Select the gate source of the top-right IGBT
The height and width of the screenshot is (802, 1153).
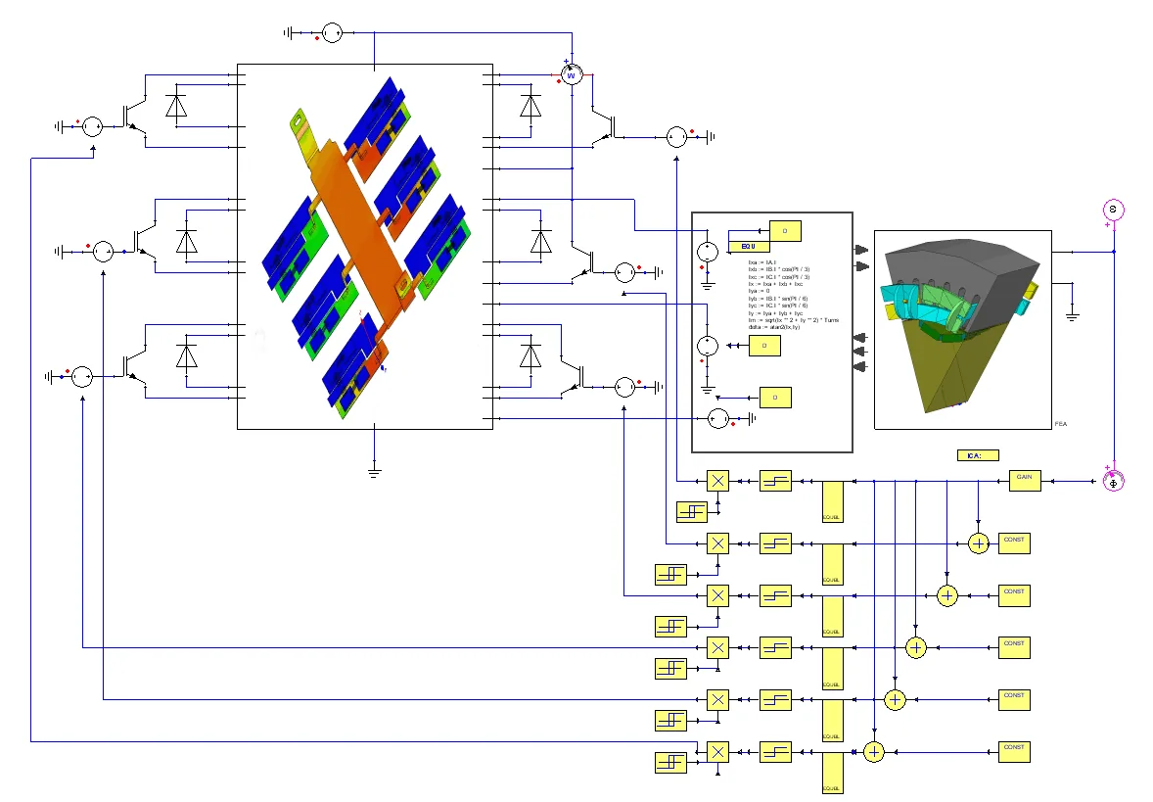click(676, 137)
